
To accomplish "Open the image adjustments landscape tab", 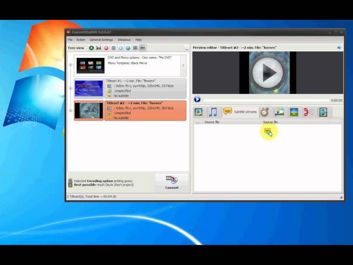I will click(280, 112).
